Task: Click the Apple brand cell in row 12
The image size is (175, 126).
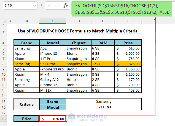Action: (x=27, y=85)
